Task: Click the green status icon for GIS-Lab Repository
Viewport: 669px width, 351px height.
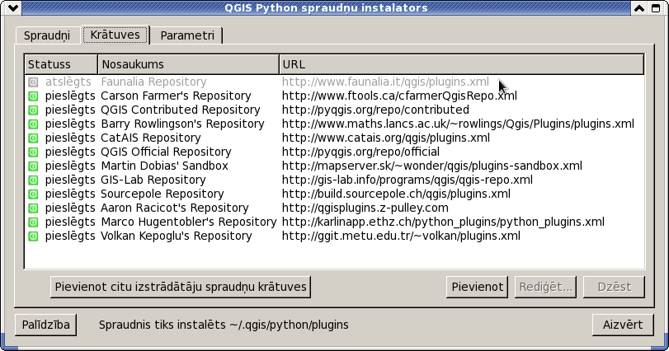Action: click(33, 180)
